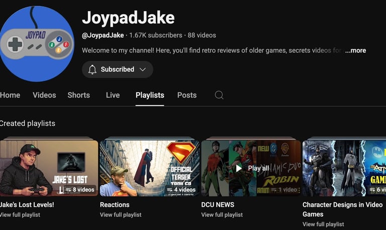This screenshot has height=230, width=386.
Task: Switch to the Videos tab
Action: click(x=44, y=95)
